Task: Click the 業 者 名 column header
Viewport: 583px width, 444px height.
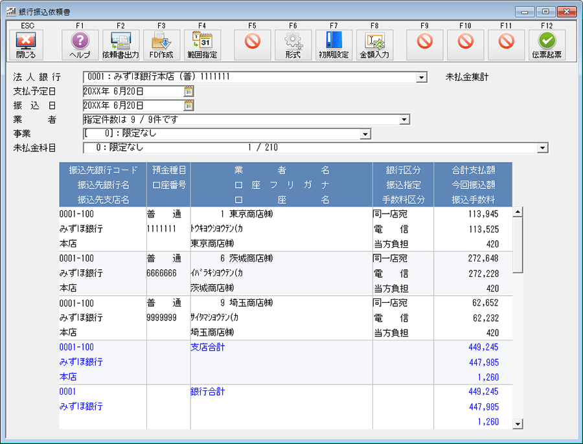Action: pos(282,170)
